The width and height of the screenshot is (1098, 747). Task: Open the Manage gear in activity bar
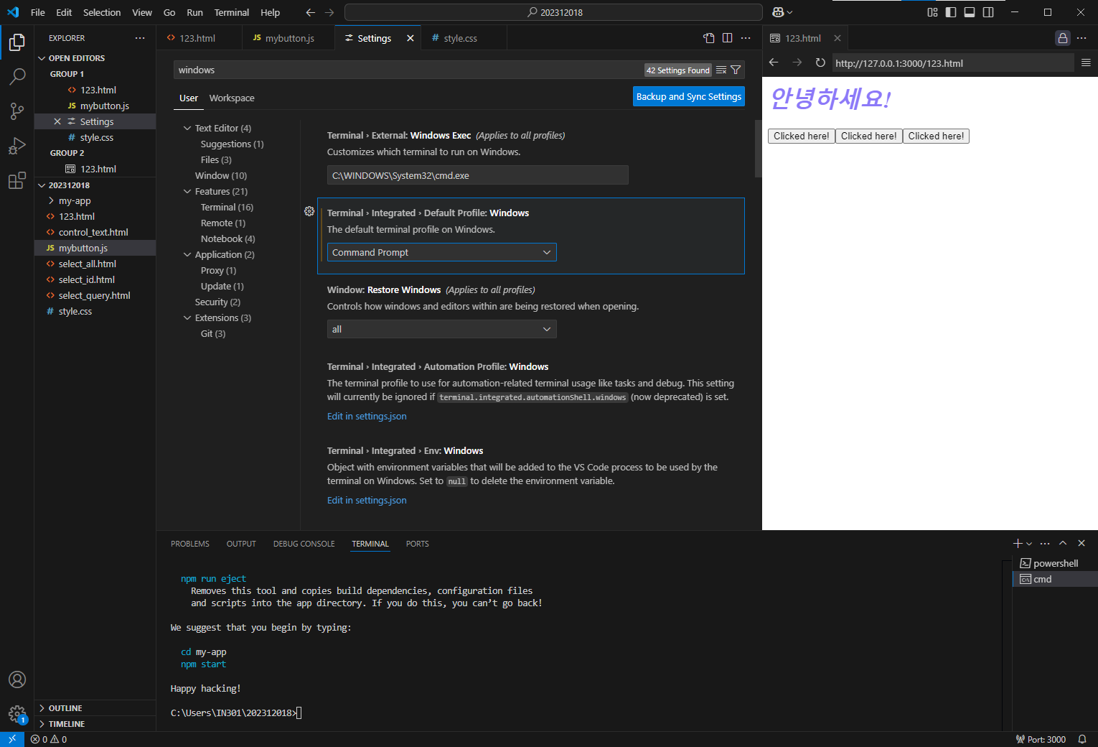[x=17, y=714]
